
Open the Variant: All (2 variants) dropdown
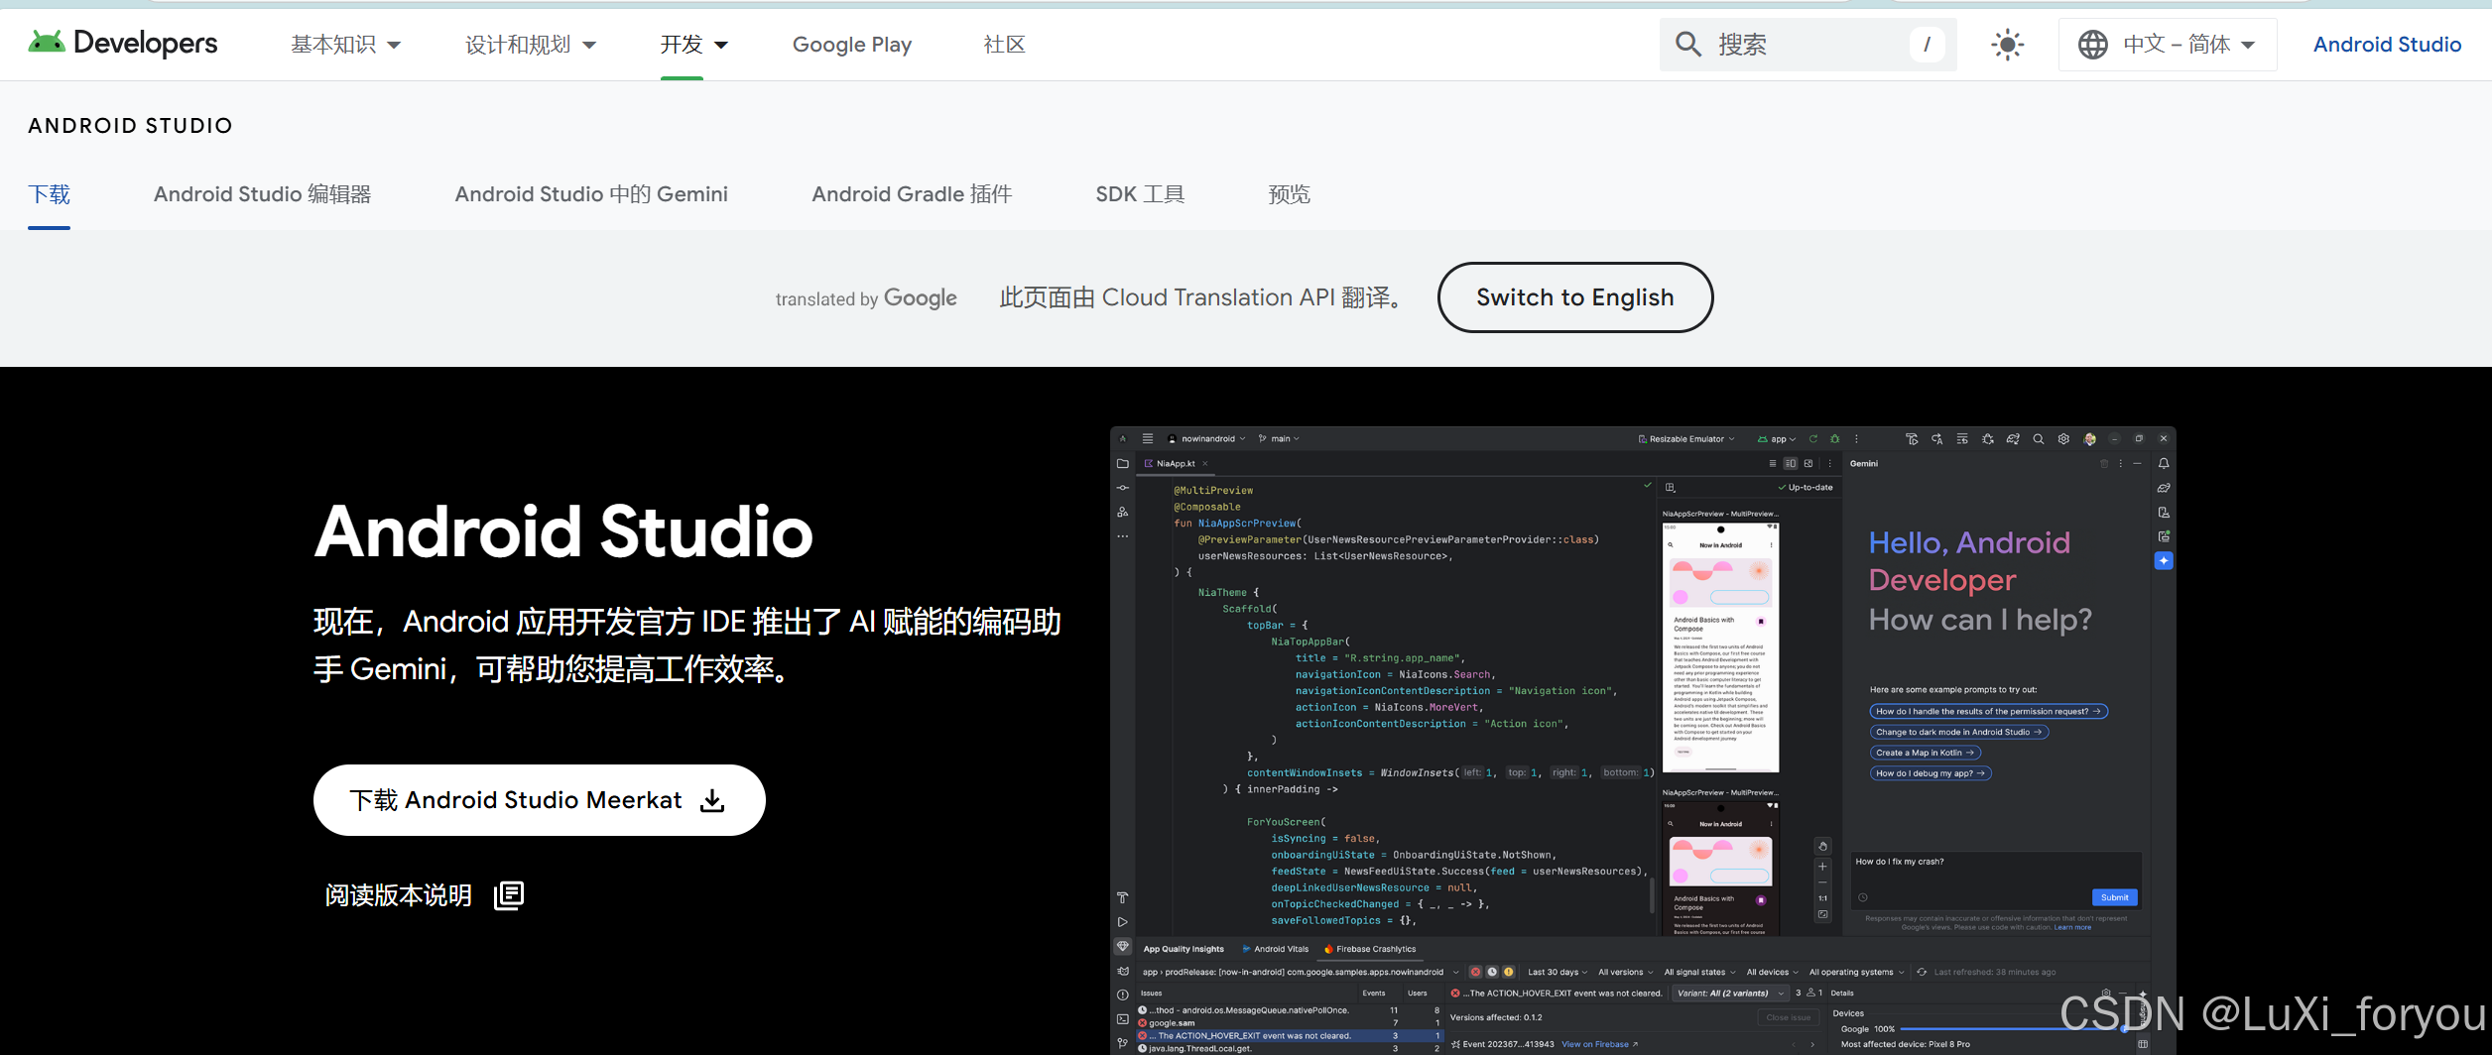click(1730, 993)
